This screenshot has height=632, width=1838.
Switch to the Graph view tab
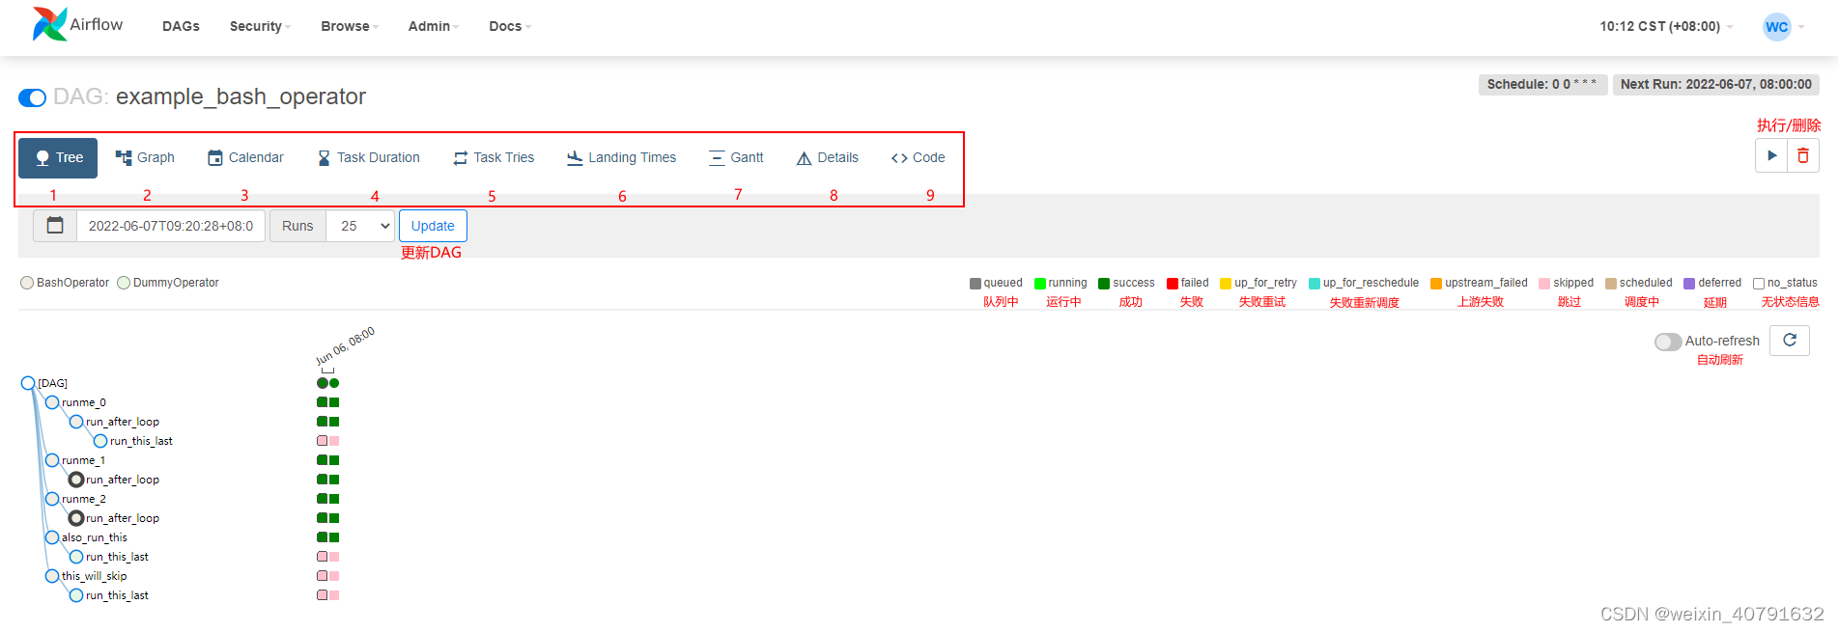[x=145, y=157]
